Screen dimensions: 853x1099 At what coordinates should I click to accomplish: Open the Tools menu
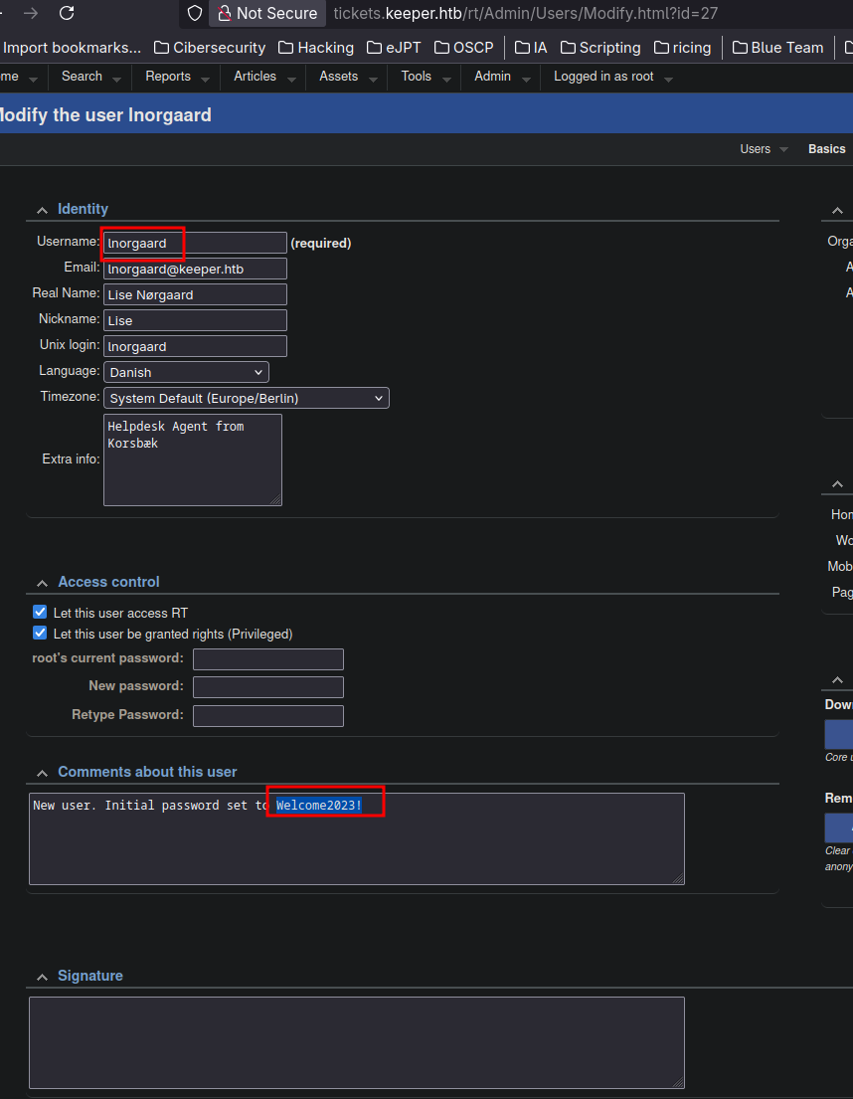pyautogui.click(x=426, y=77)
